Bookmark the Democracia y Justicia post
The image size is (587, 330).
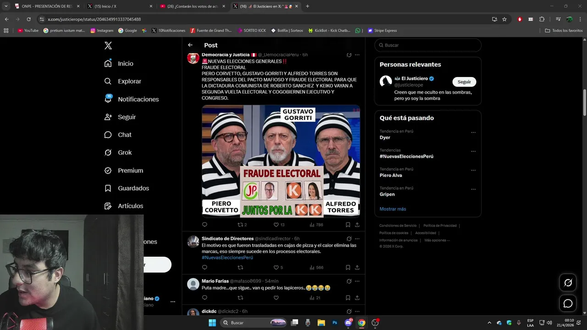tap(348, 225)
